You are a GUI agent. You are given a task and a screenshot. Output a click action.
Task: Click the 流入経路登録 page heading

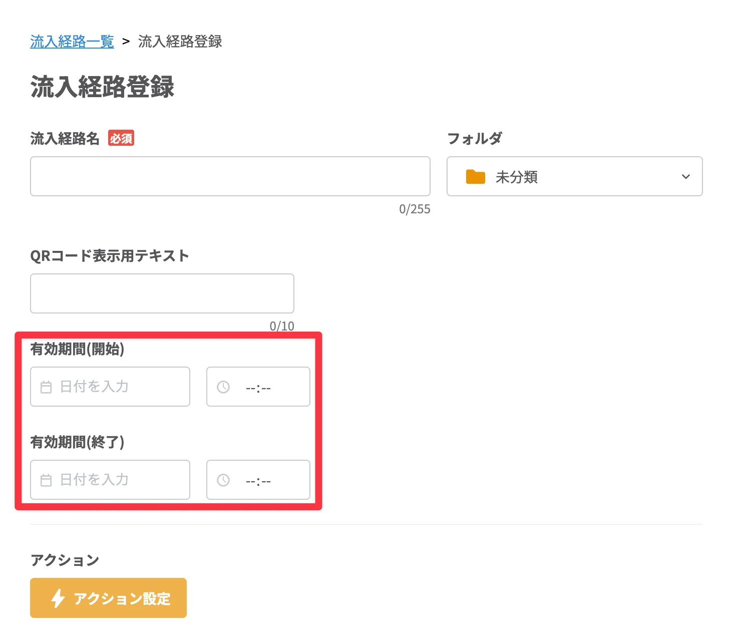(x=102, y=87)
